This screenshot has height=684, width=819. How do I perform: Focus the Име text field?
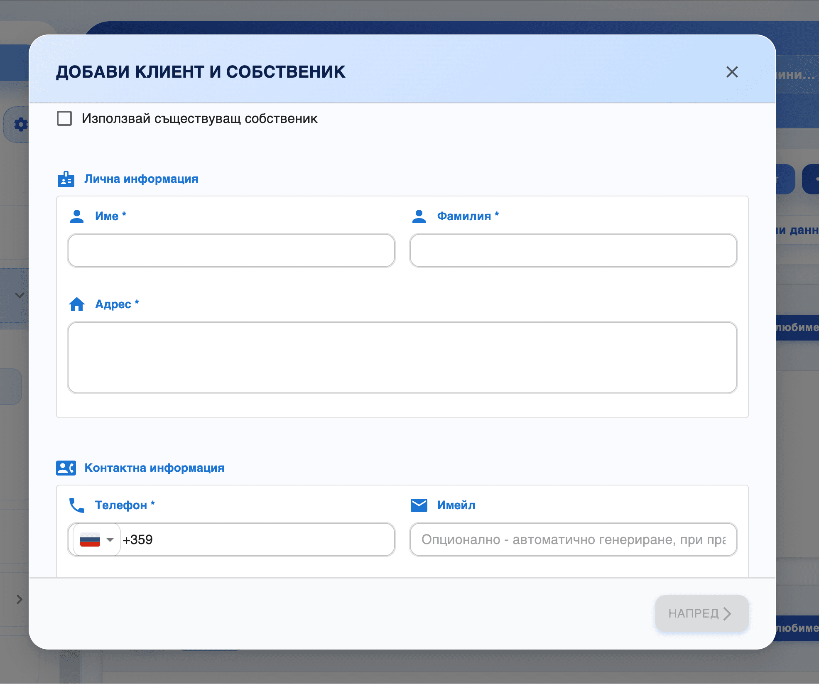pos(231,250)
